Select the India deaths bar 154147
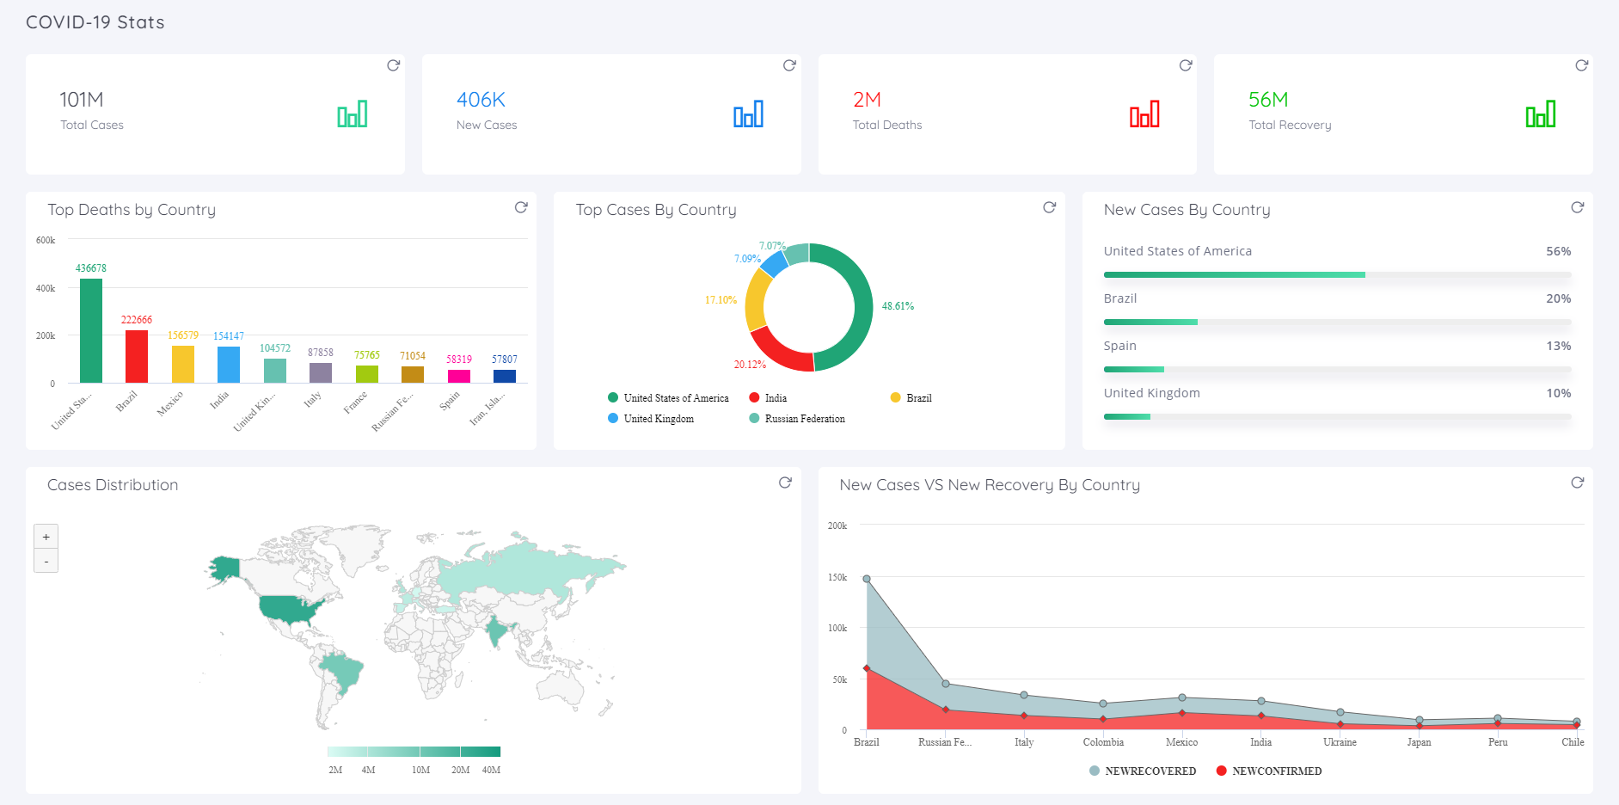 [229, 365]
